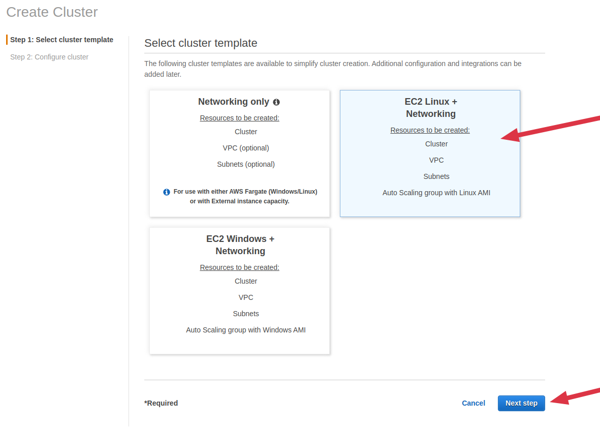Viewport: 600px width, 428px height.
Task: Click 'Resources to be created' in EC2 Linux card
Action: pyautogui.click(x=430, y=130)
